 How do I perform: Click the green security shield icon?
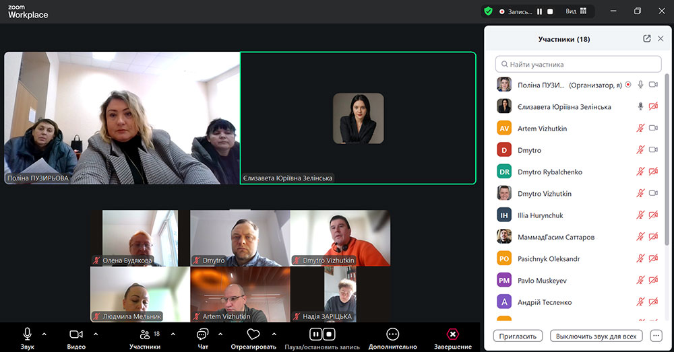tap(488, 11)
